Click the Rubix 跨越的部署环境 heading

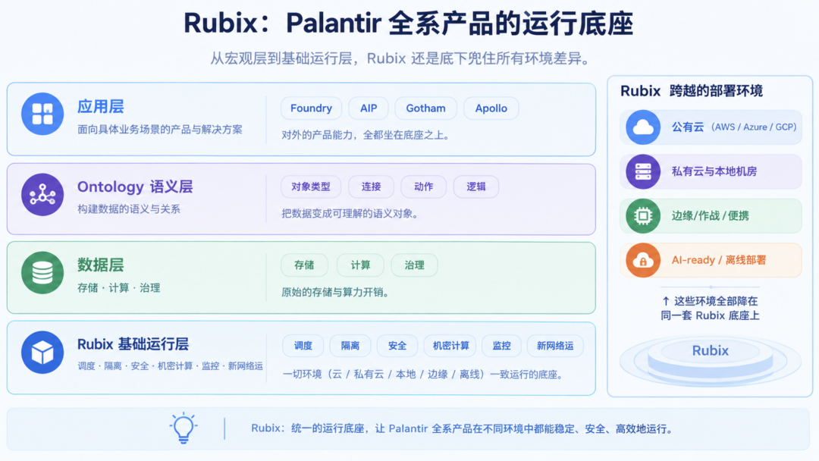pos(692,91)
